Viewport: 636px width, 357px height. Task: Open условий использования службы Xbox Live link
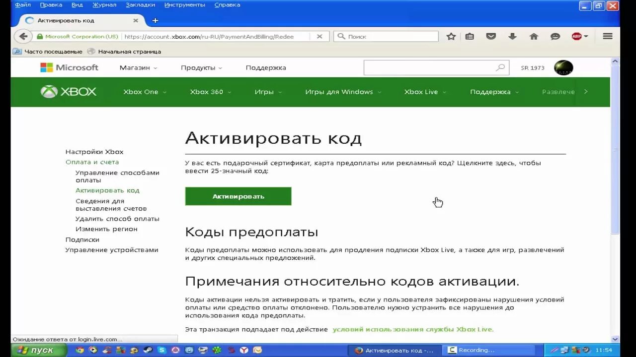413,329
